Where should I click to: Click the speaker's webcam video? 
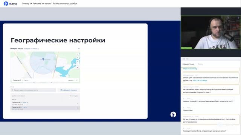pos(211,32)
